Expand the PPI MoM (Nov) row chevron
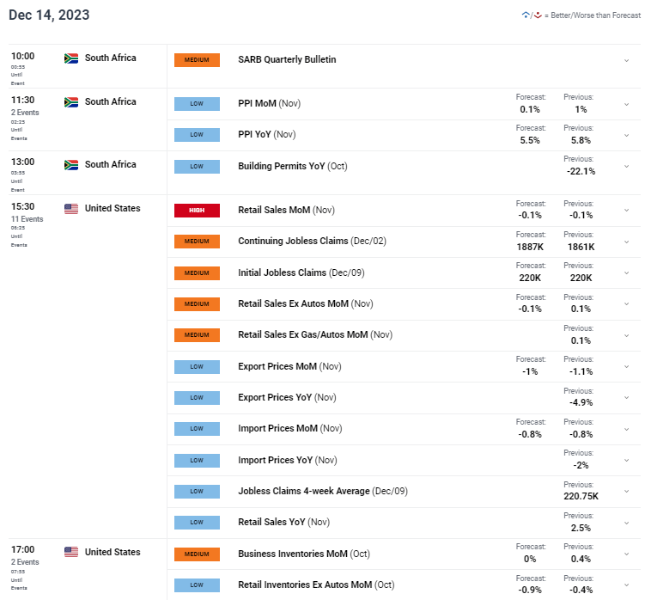This screenshot has height=600, width=651. pyautogui.click(x=626, y=105)
